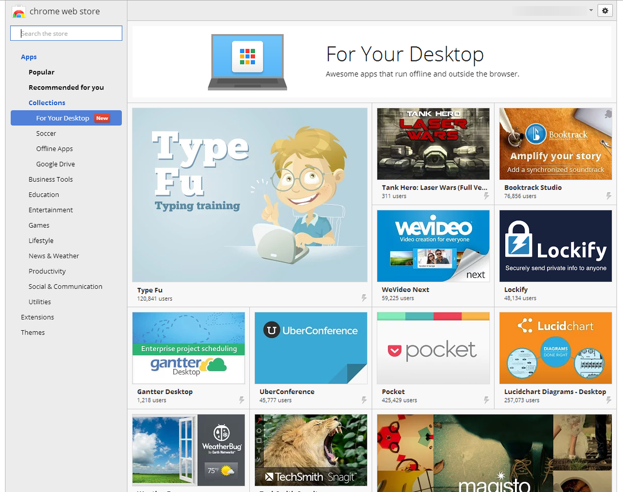Click the 120,841 users text
This screenshot has height=492, width=623.
[155, 299]
